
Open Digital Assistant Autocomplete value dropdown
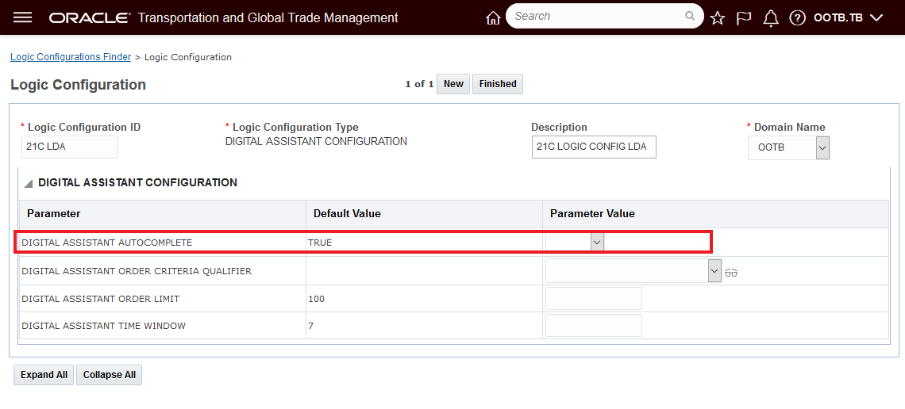point(597,243)
